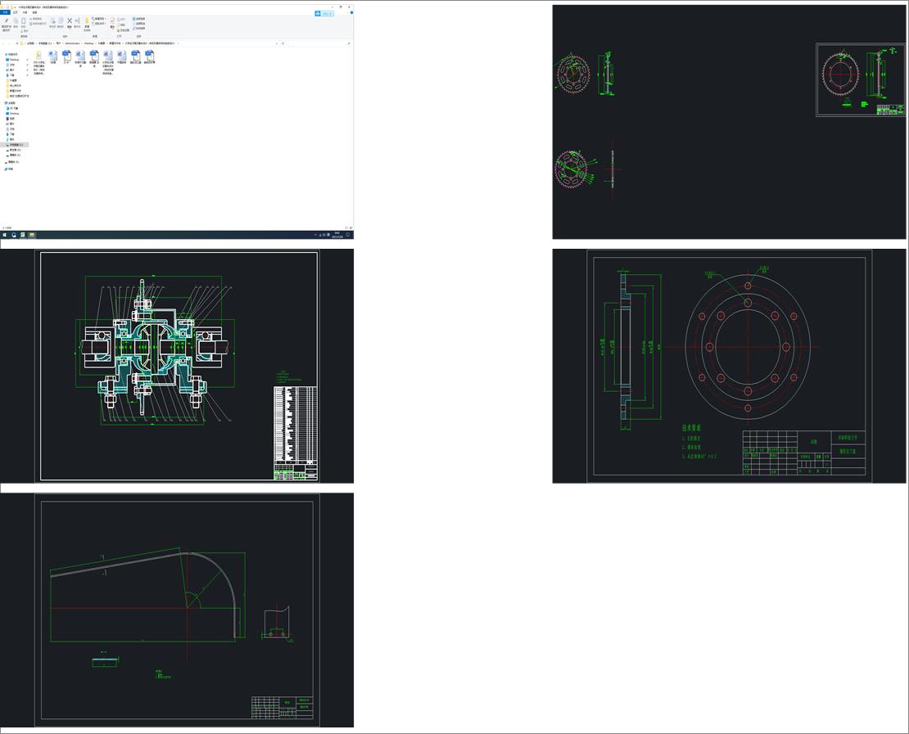Viewport: 909px width, 734px height.
Task: Click the Explorer search box
Action: point(319,43)
